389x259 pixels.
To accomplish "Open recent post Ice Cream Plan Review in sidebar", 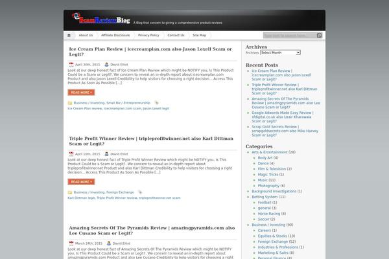I will tap(281, 75).
